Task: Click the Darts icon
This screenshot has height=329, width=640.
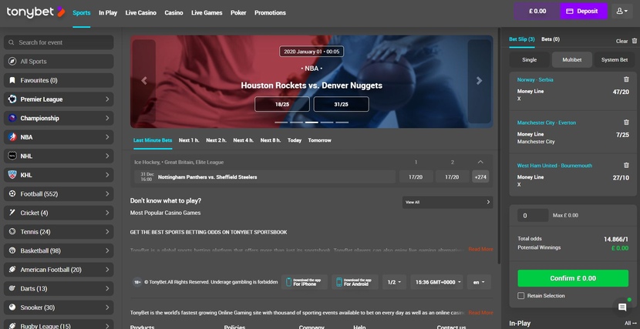Action: coord(12,288)
